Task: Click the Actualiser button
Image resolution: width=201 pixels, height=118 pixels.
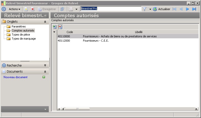Action: point(162,9)
